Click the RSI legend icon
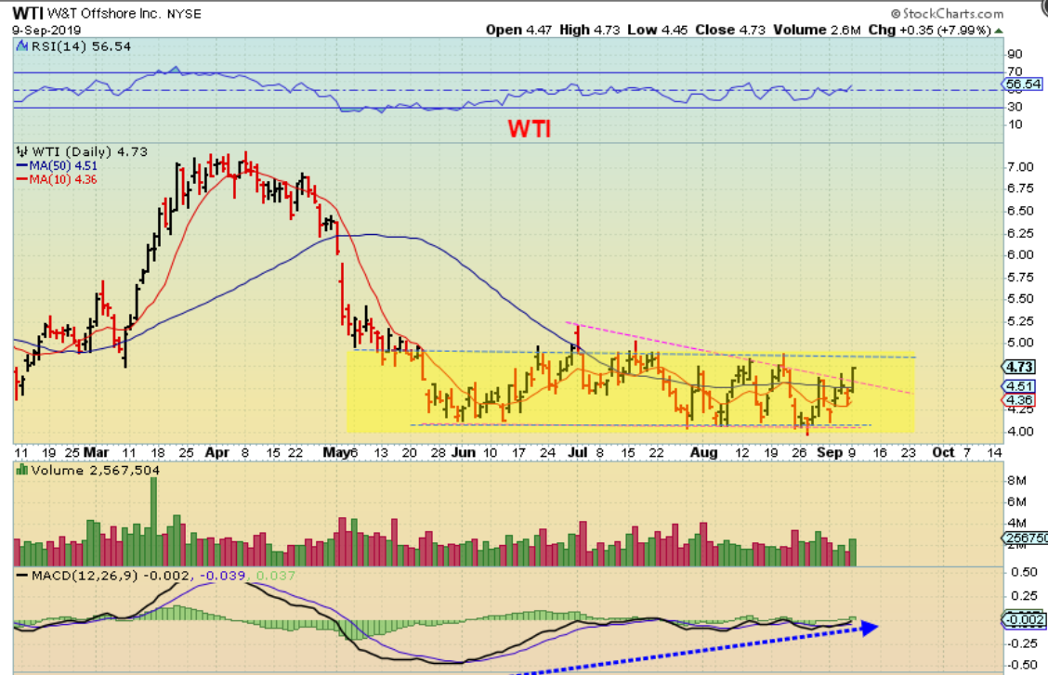This screenshot has width=1048, height=675. [22, 46]
